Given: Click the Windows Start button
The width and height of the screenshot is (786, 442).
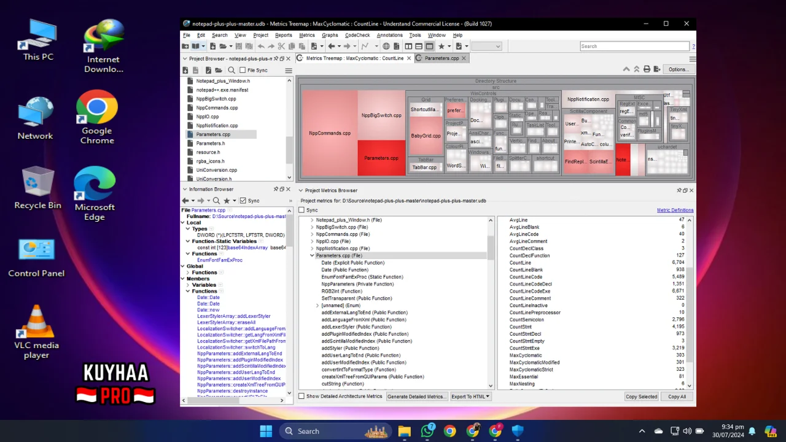Looking at the screenshot, I should click(x=266, y=431).
